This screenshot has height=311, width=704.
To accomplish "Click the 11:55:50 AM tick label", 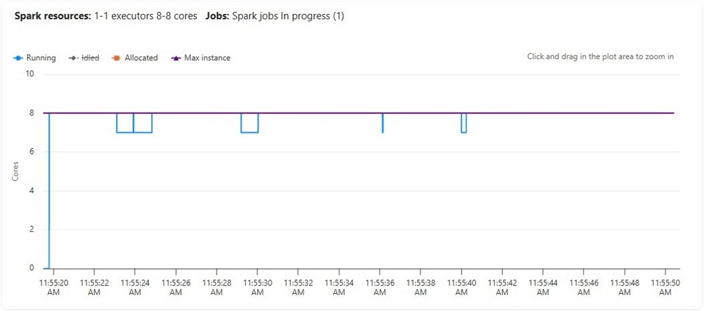I will 664,288.
